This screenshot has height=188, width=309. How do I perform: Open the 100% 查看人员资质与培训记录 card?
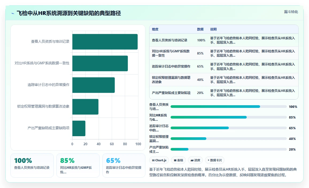[32, 165]
